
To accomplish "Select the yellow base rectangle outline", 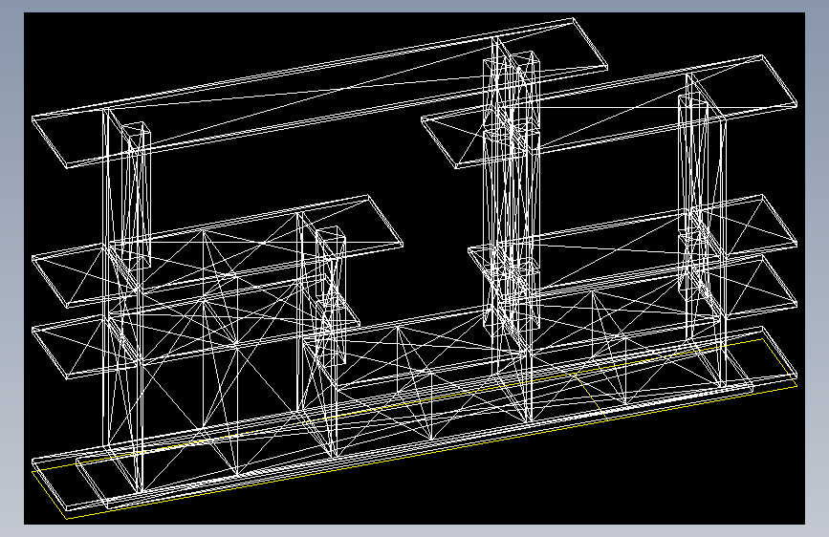I will point(415,429).
